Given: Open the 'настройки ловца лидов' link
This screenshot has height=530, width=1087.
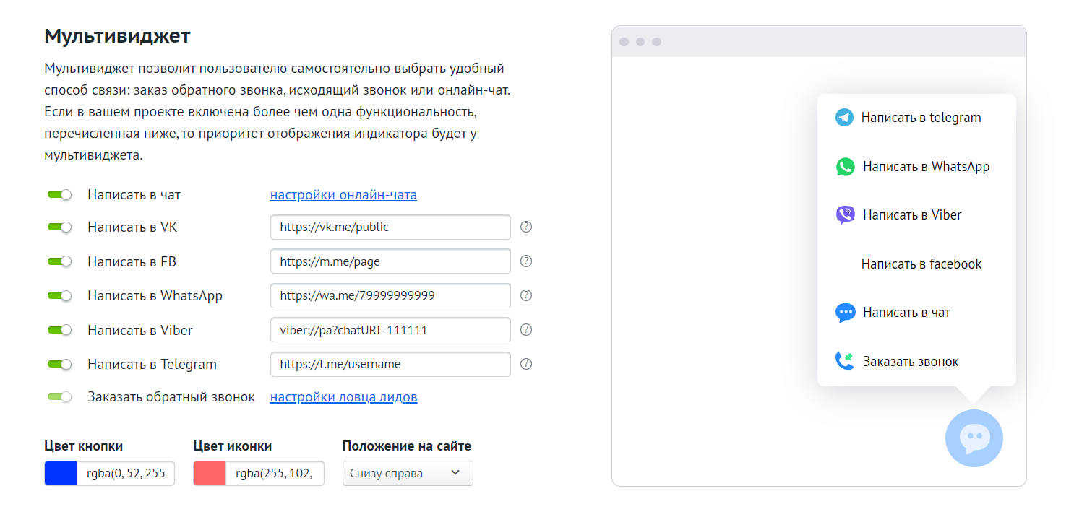Looking at the screenshot, I should 343,397.
